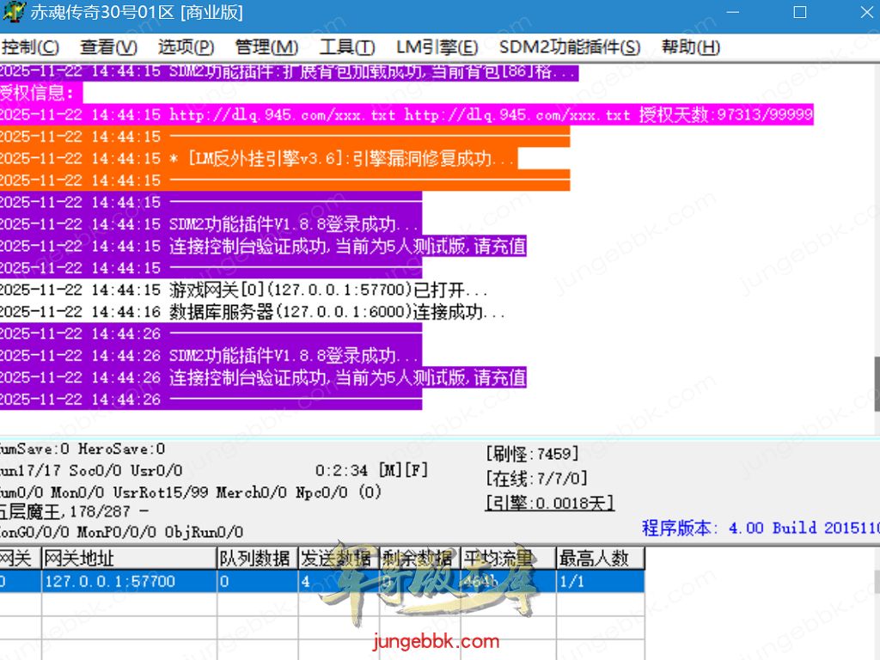Open the 查看(V) menu
Screen dimensions: 880x660
coord(108,47)
